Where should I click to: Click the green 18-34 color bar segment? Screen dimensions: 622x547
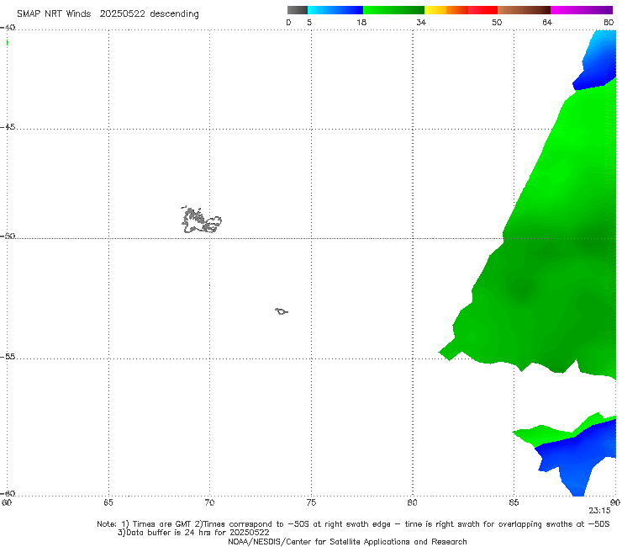pyautogui.click(x=394, y=10)
